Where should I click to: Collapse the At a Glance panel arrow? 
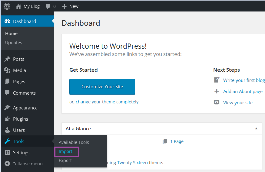[x=256, y=128]
